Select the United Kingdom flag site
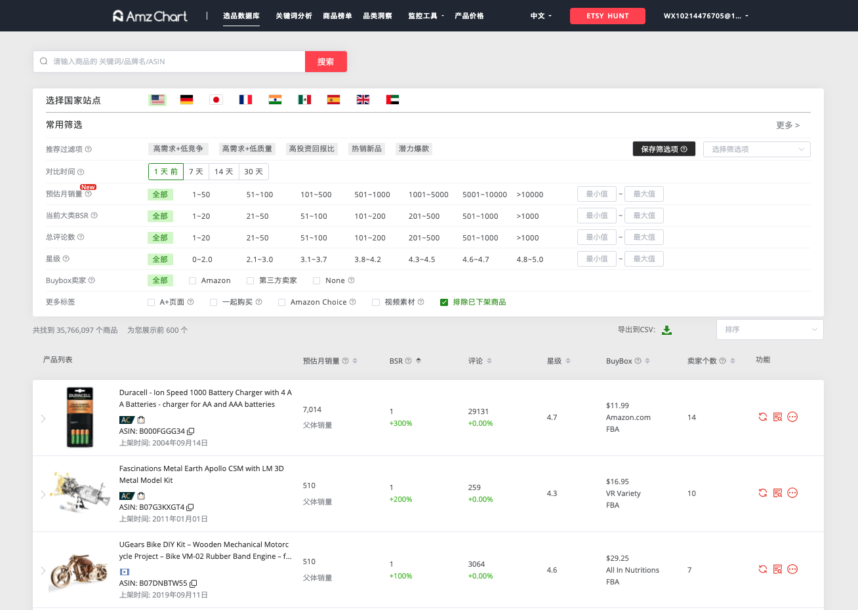This screenshot has height=610, width=858. [363, 100]
